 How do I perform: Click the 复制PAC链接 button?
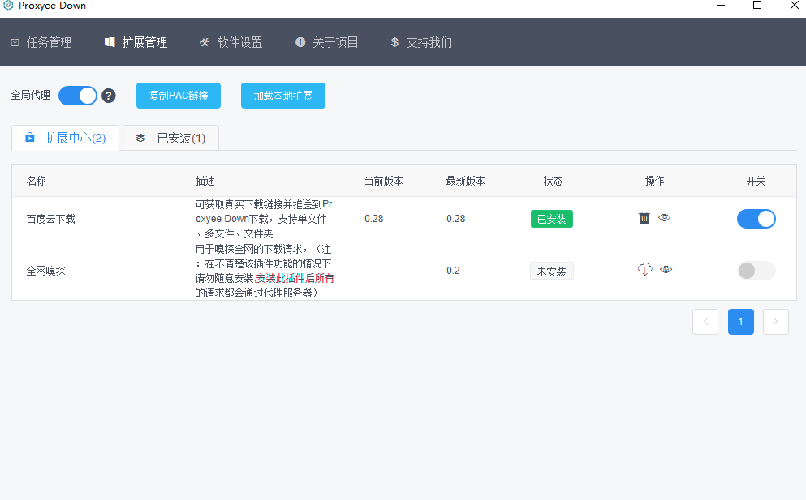coord(178,95)
